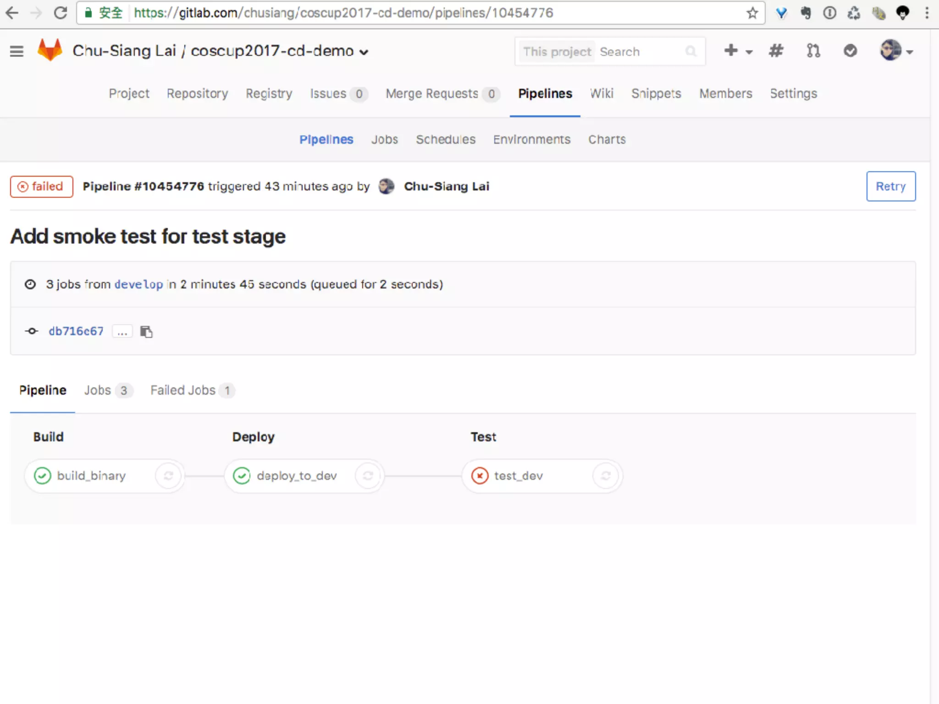The height and width of the screenshot is (704, 939).
Task: Copy commit SHA to clipboard
Action: point(146,331)
